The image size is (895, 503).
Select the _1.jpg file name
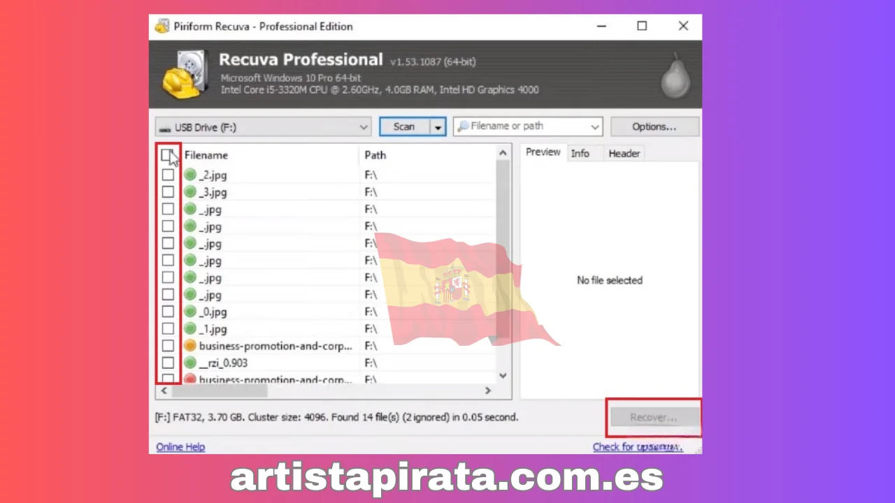coord(213,329)
